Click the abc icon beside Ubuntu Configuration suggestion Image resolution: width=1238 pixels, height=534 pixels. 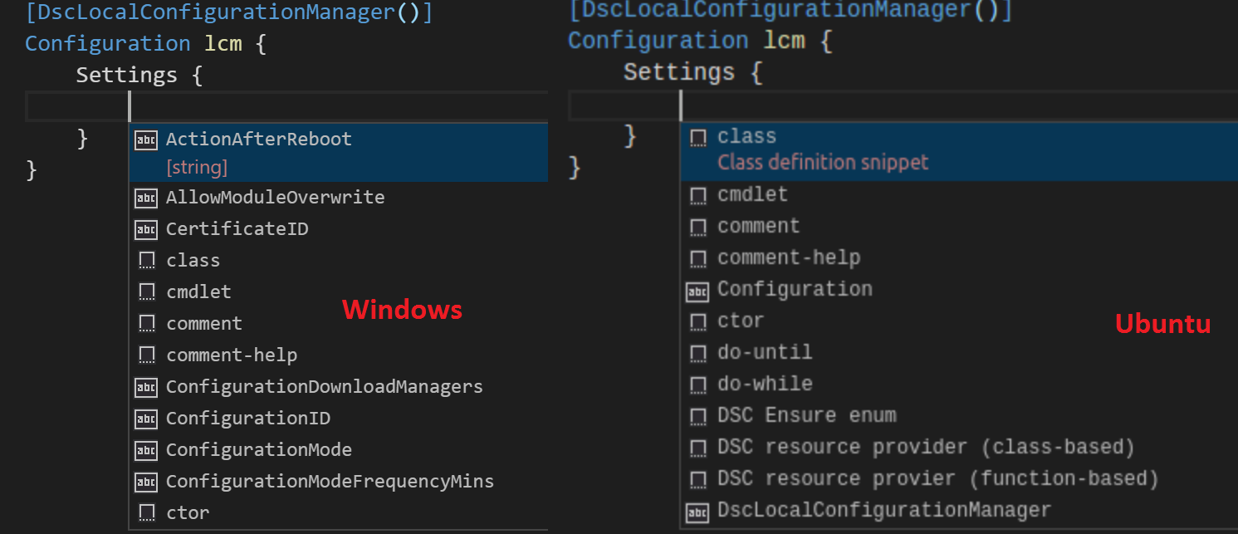(698, 290)
